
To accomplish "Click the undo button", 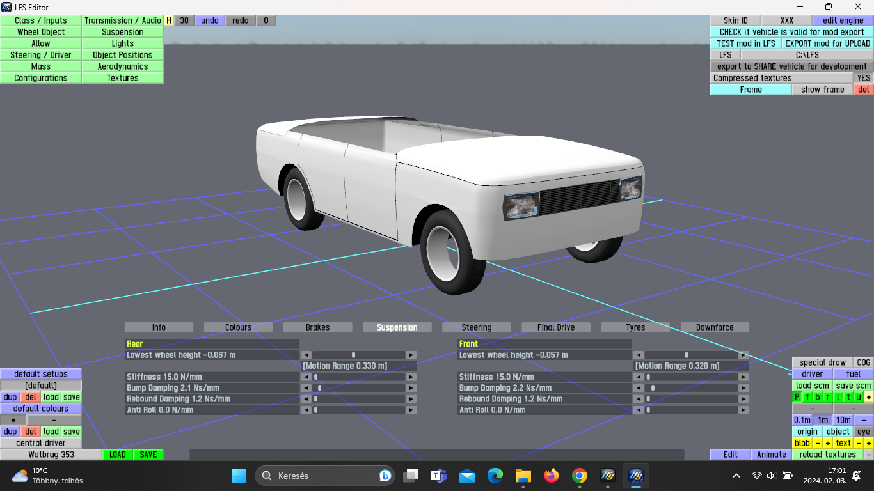I will pyautogui.click(x=210, y=20).
